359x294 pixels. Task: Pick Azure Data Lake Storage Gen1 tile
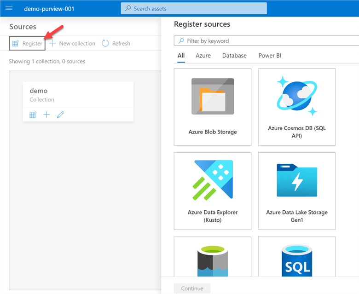[x=297, y=191]
